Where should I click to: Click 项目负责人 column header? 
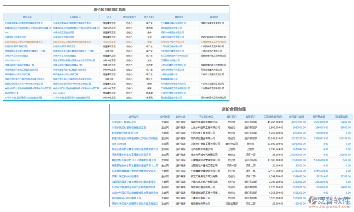coord(149,17)
